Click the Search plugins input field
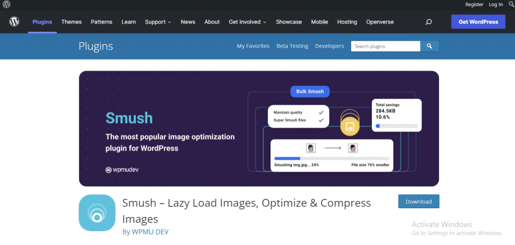The height and width of the screenshot is (245, 515). pyautogui.click(x=386, y=46)
